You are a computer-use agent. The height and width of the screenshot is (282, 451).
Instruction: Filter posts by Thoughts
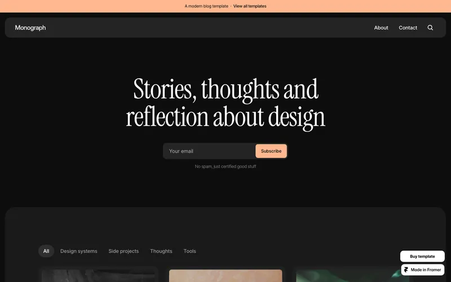click(x=161, y=251)
